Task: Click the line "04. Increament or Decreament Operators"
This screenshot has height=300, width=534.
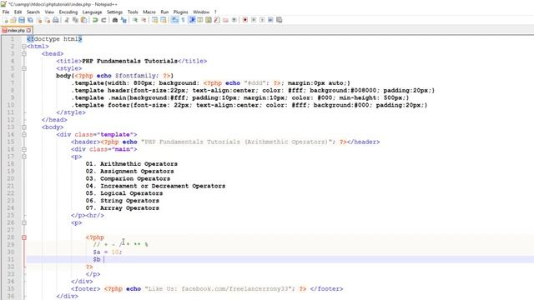Action: point(155,186)
